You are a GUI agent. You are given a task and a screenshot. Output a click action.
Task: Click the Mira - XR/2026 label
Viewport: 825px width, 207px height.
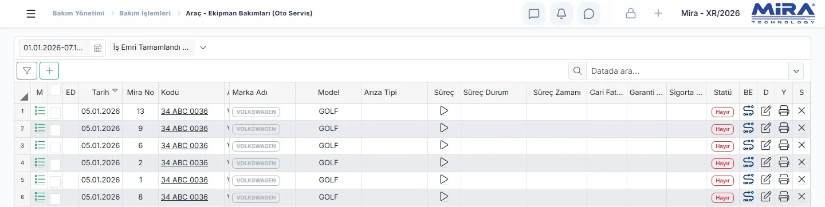click(x=710, y=13)
